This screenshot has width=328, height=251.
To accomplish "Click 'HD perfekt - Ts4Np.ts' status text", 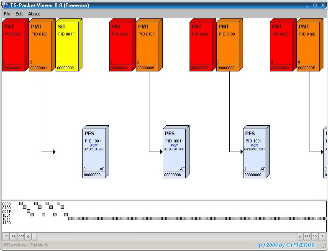I will coord(26,245).
